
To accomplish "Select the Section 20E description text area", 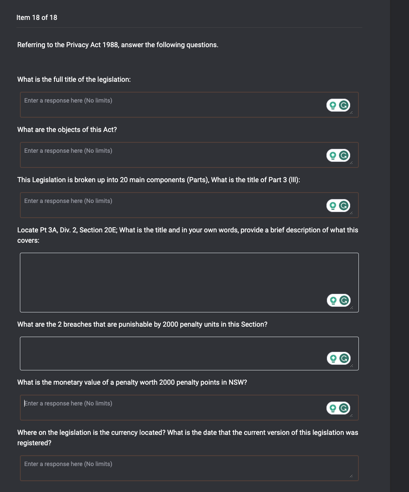I will click(x=173, y=277).
